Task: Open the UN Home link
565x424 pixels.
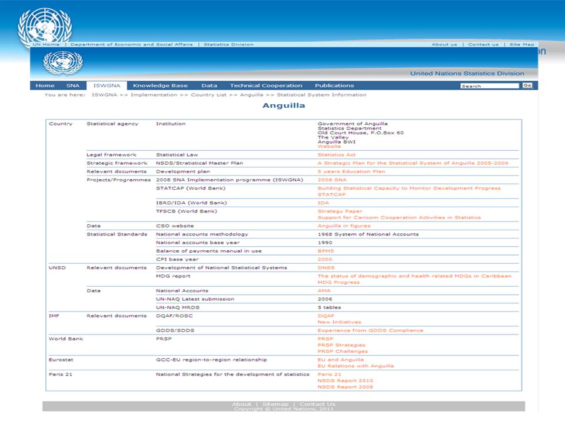Action: (x=46, y=44)
